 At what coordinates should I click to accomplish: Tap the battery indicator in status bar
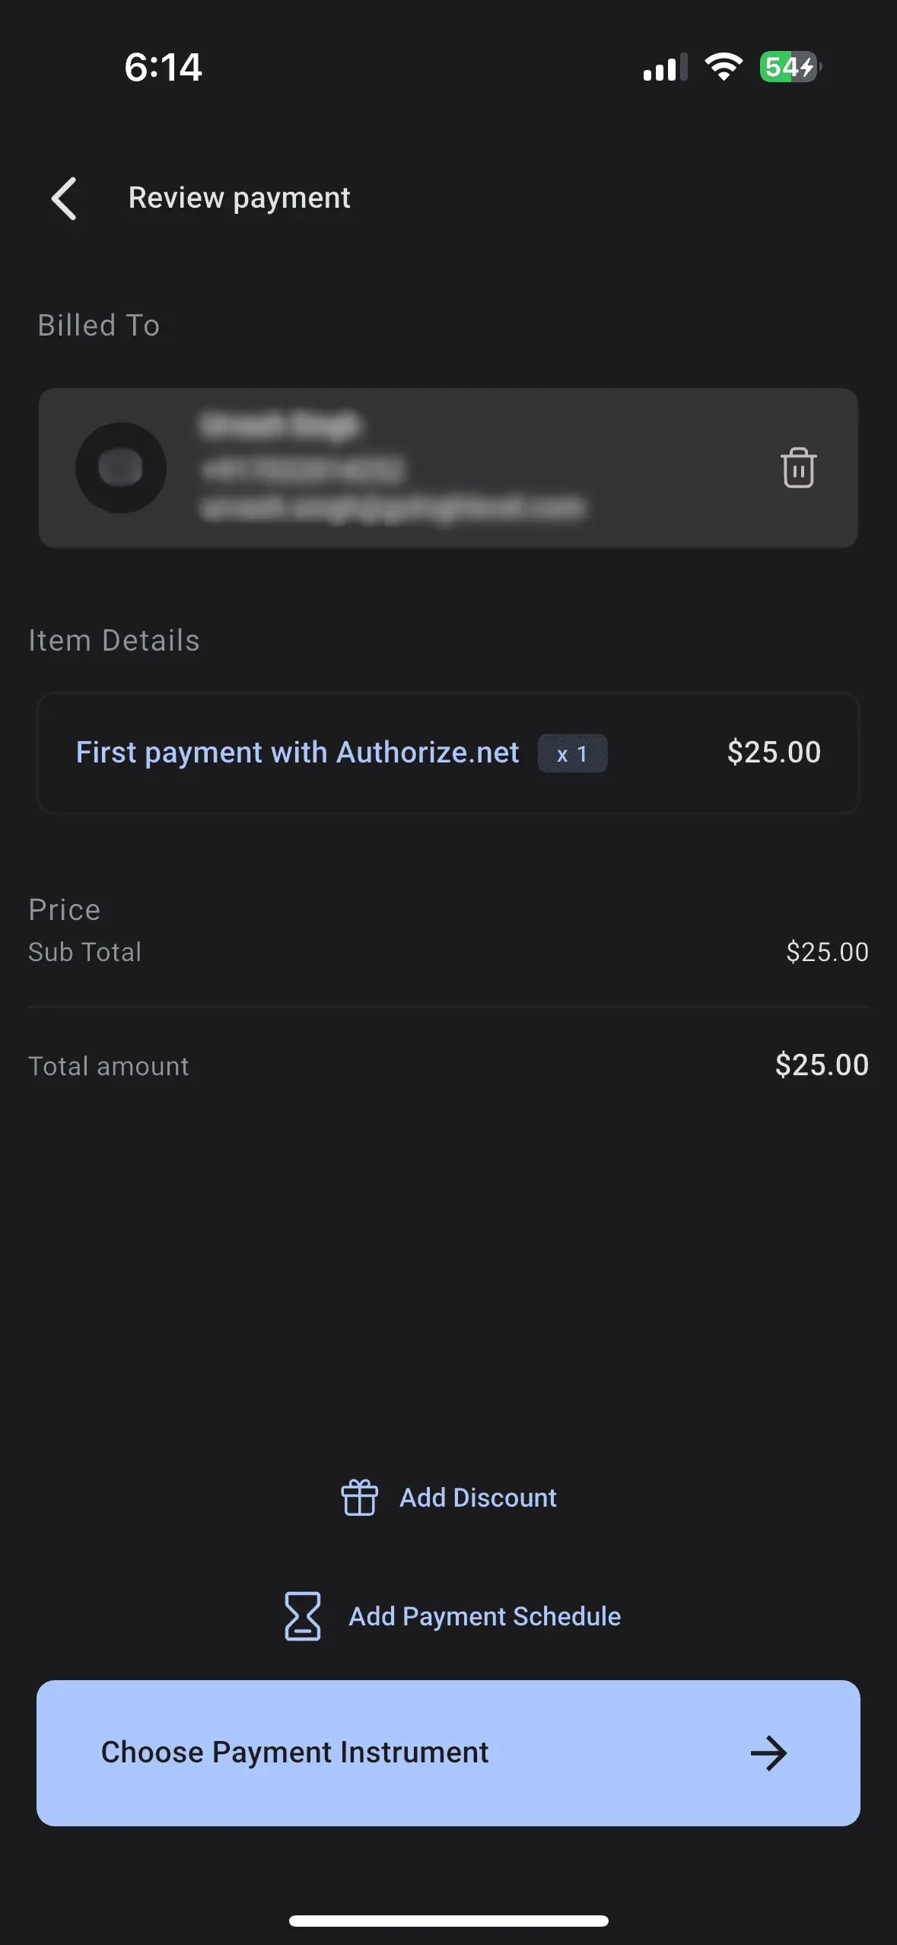[790, 67]
